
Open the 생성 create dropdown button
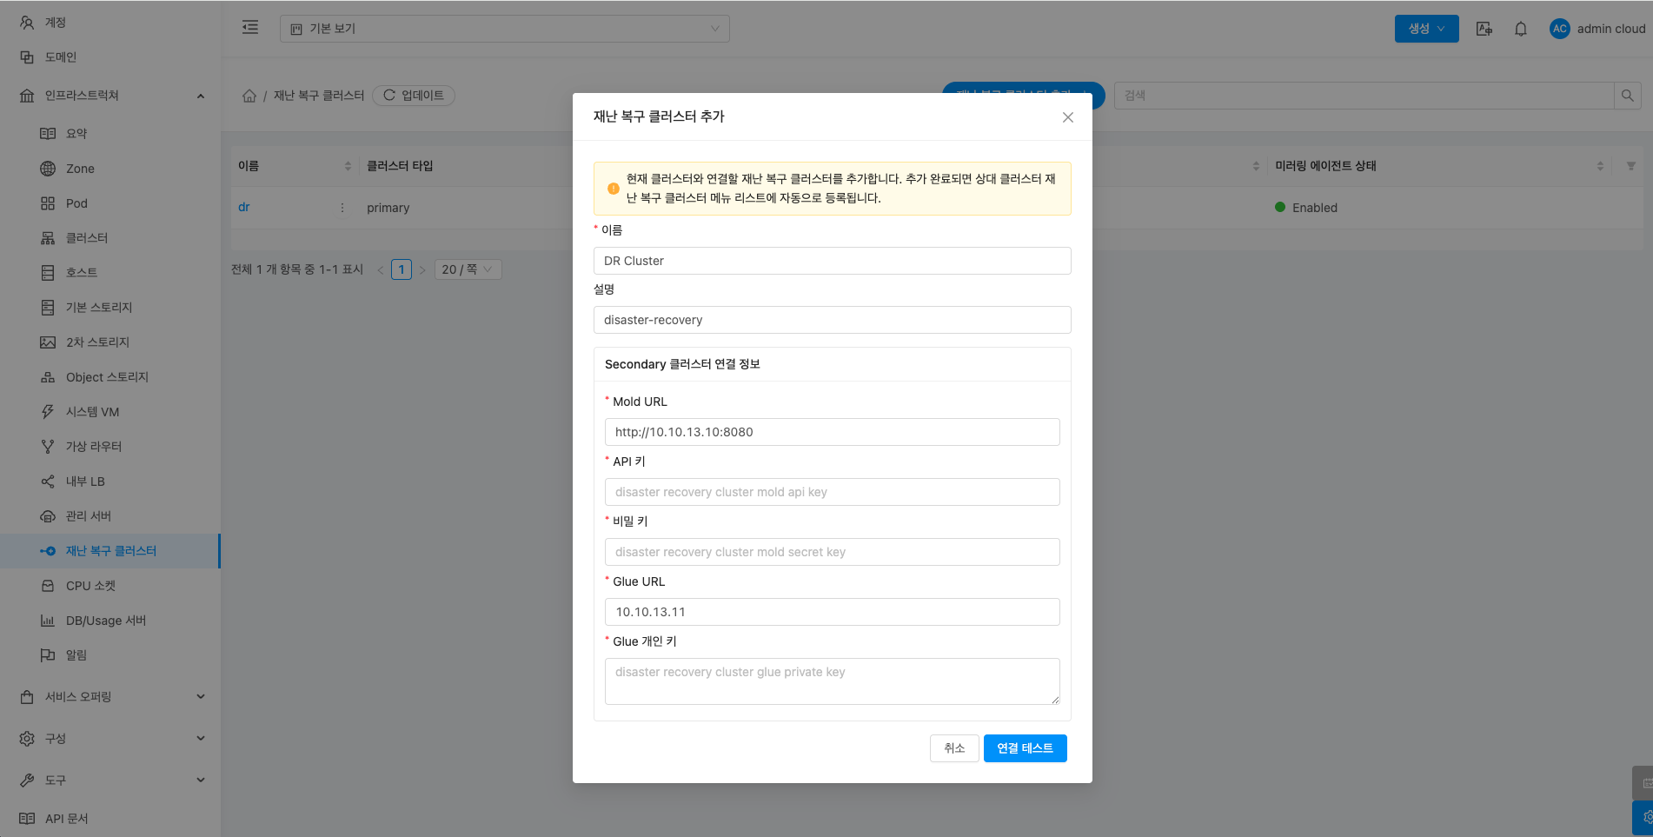coord(1425,29)
